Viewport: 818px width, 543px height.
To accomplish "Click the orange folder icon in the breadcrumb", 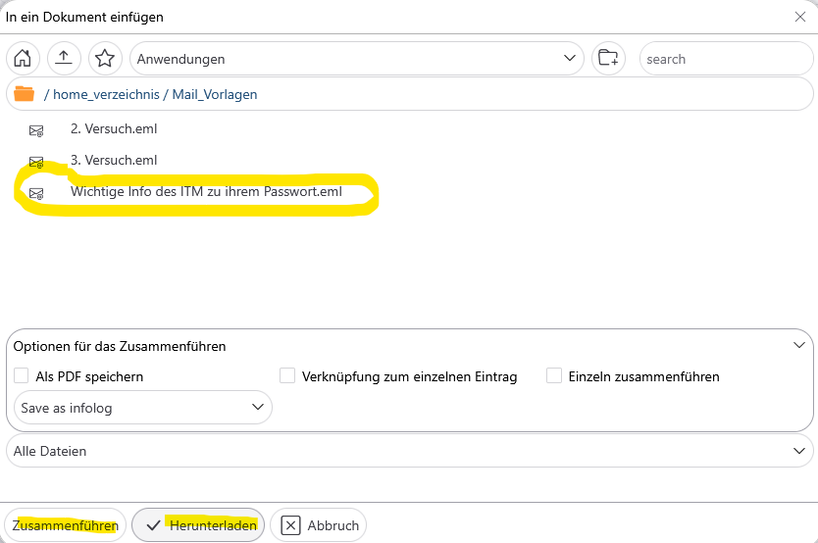I will tap(25, 94).
